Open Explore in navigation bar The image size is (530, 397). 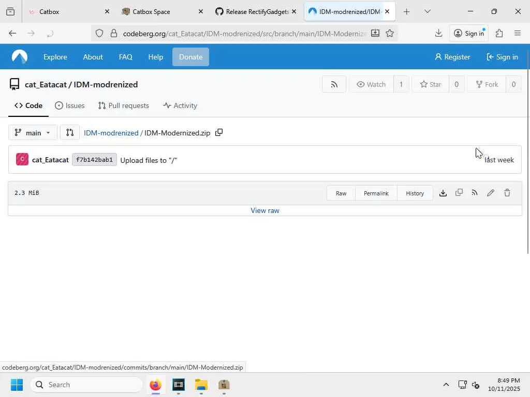[55, 57]
